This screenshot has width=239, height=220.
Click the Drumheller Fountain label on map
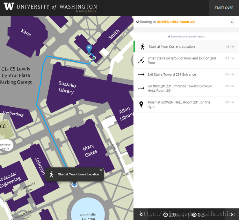tap(88, 217)
